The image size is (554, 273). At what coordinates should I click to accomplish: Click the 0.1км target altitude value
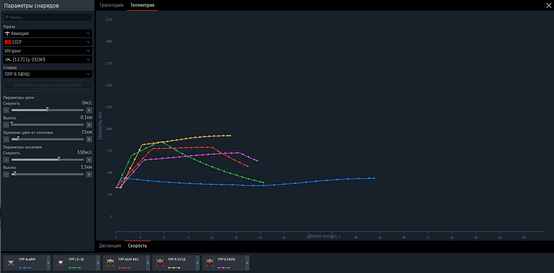[x=86, y=118]
